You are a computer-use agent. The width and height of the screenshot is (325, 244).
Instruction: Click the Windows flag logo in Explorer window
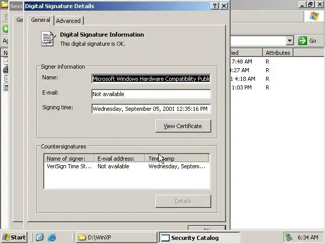pos(314,16)
